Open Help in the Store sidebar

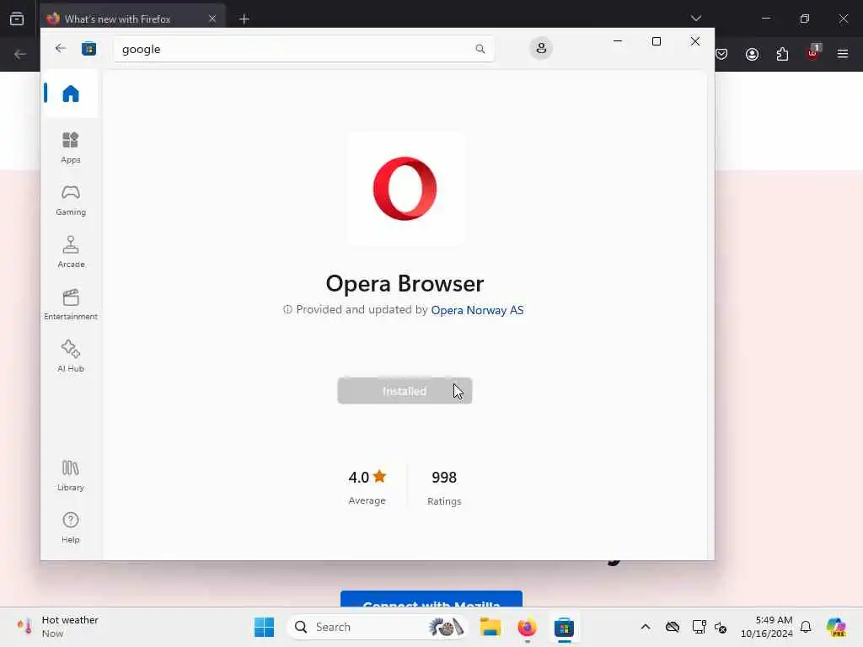[71, 527]
